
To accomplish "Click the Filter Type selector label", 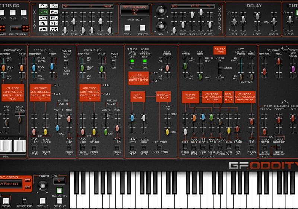I will click(x=220, y=50).
